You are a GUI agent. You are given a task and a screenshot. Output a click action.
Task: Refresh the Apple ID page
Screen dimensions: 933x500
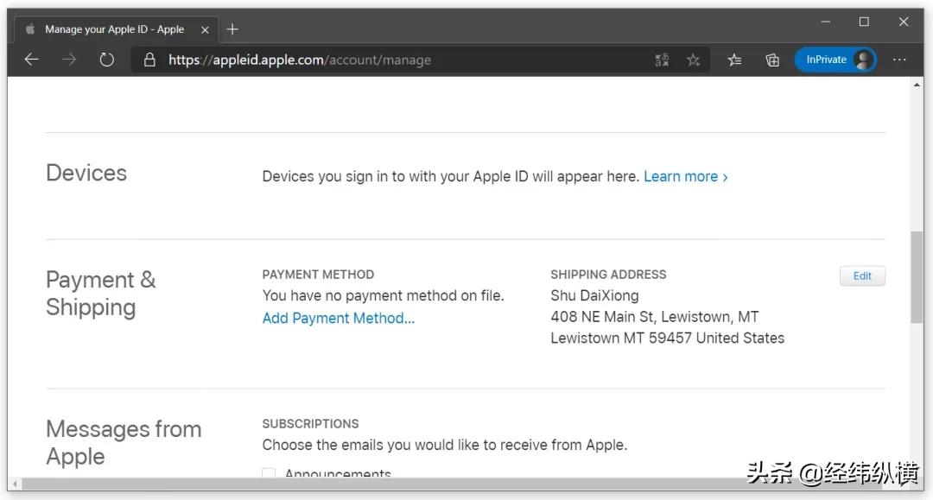click(106, 60)
